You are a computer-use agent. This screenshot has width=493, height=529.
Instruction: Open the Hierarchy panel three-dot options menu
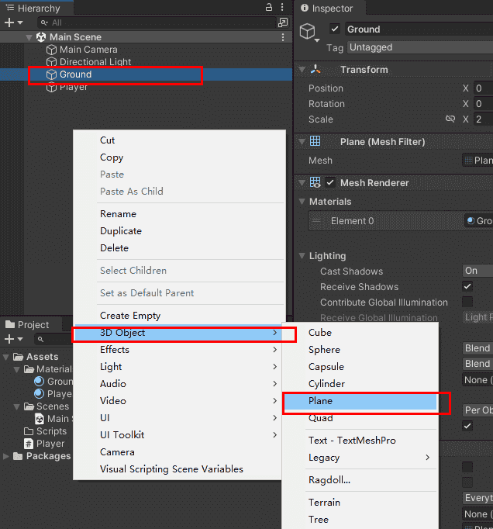pyautogui.click(x=283, y=8)
